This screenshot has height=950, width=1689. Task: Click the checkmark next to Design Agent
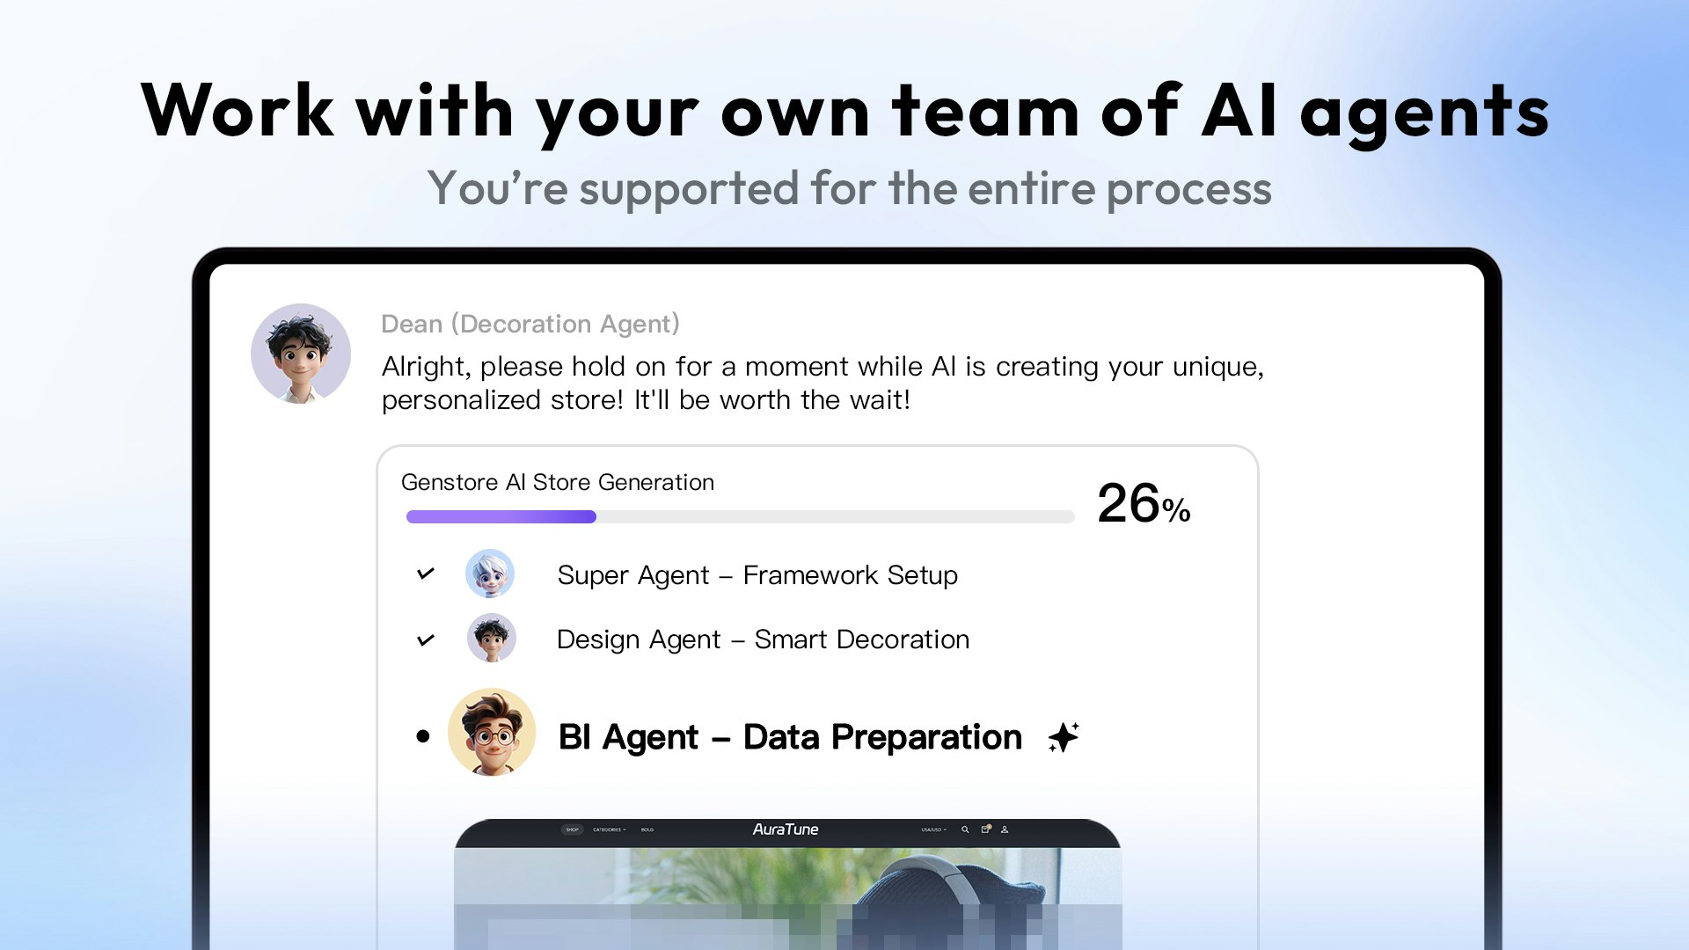point(426,639)
